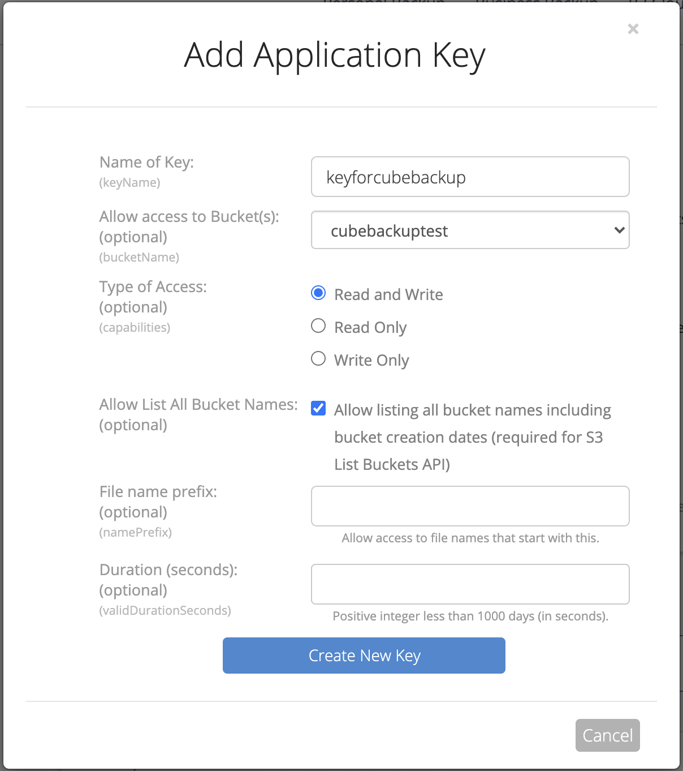Click Cancel to dismiss the dialog

click(607, 735)
